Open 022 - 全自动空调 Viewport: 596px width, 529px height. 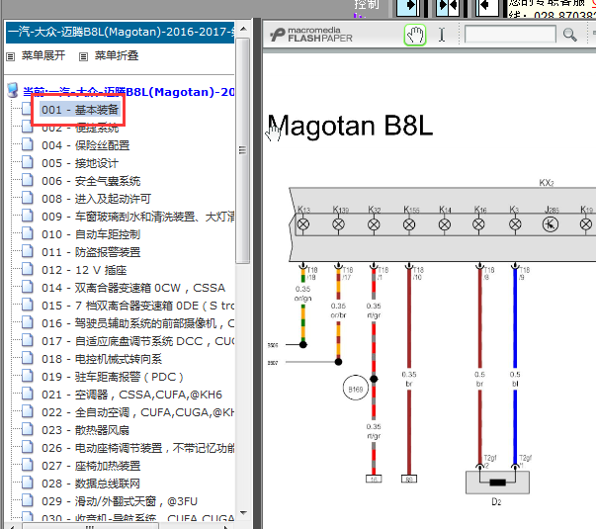click(x=137, y=412)
